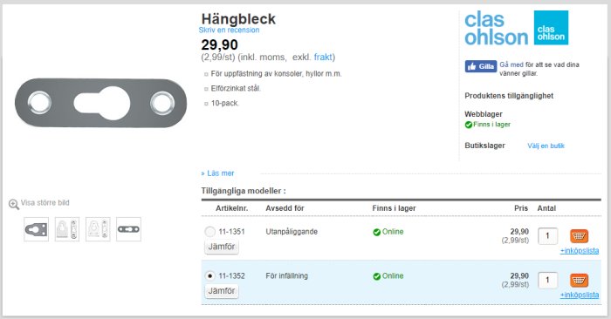This screenshot has height=319, width=611.
Task: Click the Webblager label
Action: [x=484, y=114]
